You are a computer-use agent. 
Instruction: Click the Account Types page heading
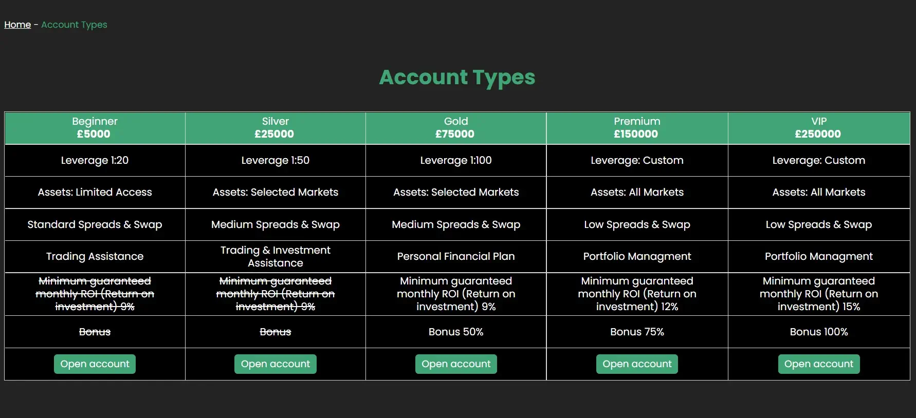pos(457,78)
